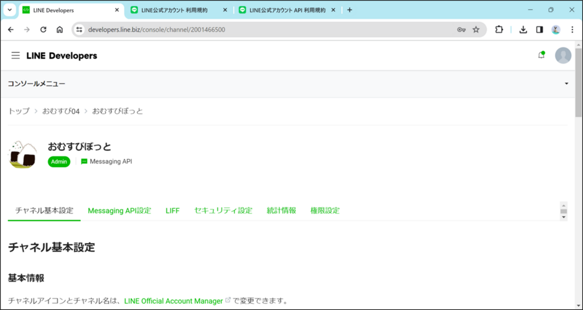The height and width of the screenshot is (310, 583).
Task: Open the LIFF tab
Action: [172, 211]
